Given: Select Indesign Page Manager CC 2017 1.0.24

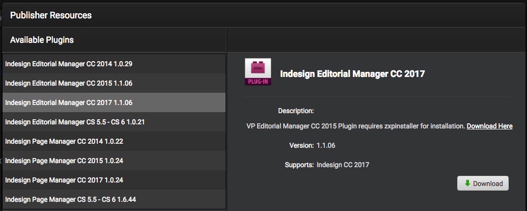Looking at the screenshot, I should (64, 180).
